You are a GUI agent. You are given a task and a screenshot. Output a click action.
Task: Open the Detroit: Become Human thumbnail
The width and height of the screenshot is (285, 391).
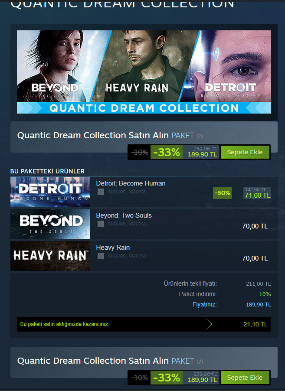tap(50, 192)
